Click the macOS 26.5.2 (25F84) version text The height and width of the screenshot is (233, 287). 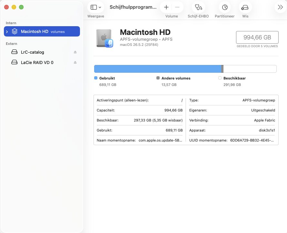coord(139,45)
